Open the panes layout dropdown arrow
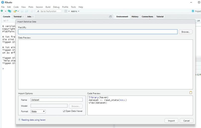Screen dimensions: 201x128 pyautogui.click(x=69, y=11)
